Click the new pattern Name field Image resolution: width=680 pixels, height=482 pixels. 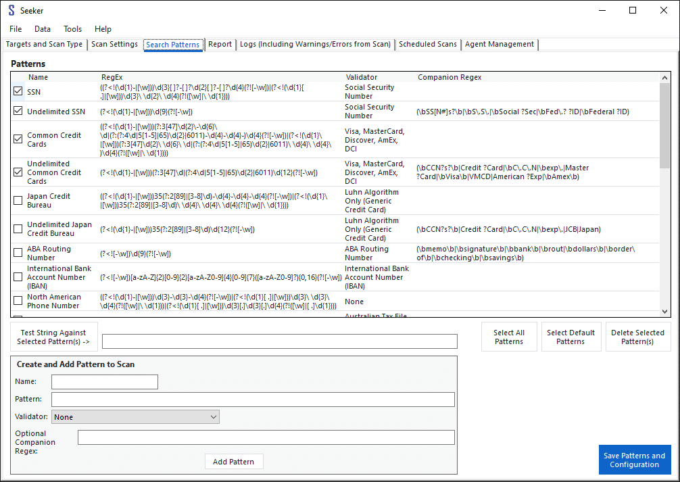coord(105,382)
